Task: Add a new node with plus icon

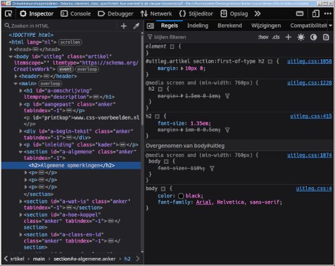Action: tap(123, 26)
